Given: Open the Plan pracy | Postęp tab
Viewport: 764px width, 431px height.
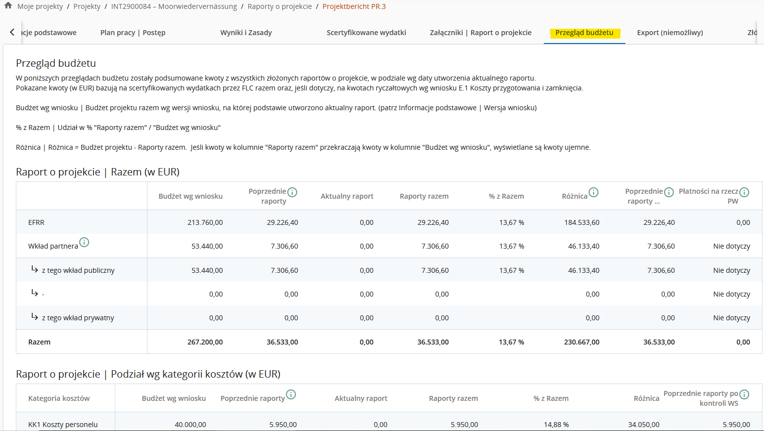Looking at the screenshot, I should click(x=133, y=33).
